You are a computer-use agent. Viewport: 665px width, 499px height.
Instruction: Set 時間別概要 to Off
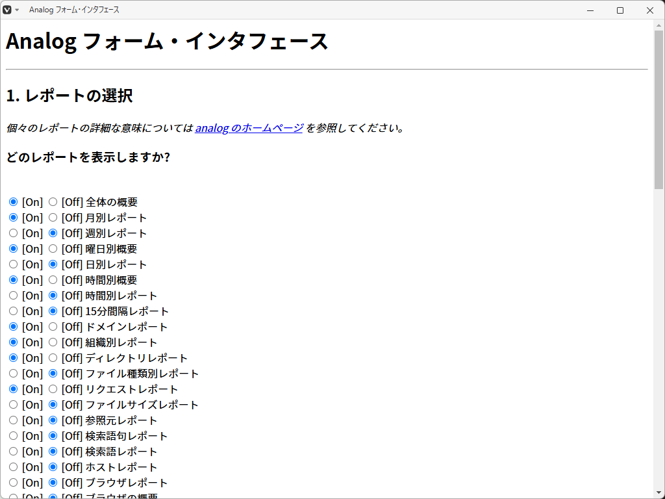click(53, 280)
